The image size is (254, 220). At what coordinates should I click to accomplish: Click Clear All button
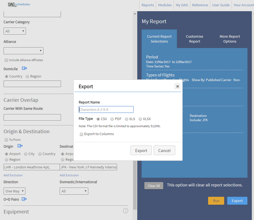[x=154, y=186]
